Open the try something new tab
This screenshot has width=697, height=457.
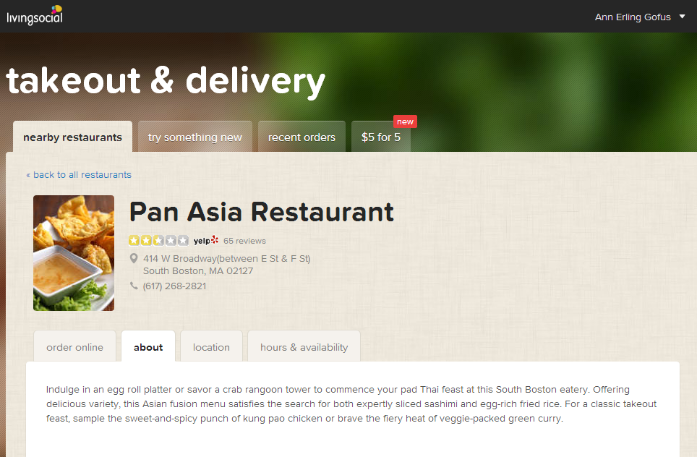tap(195, 137)
